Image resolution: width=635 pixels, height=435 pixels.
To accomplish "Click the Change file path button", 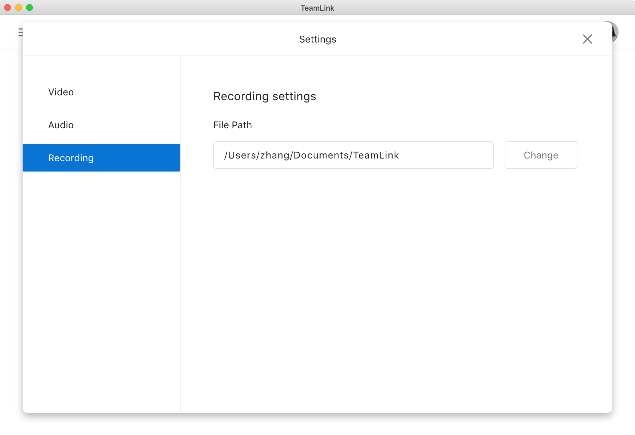I will 541,155.
